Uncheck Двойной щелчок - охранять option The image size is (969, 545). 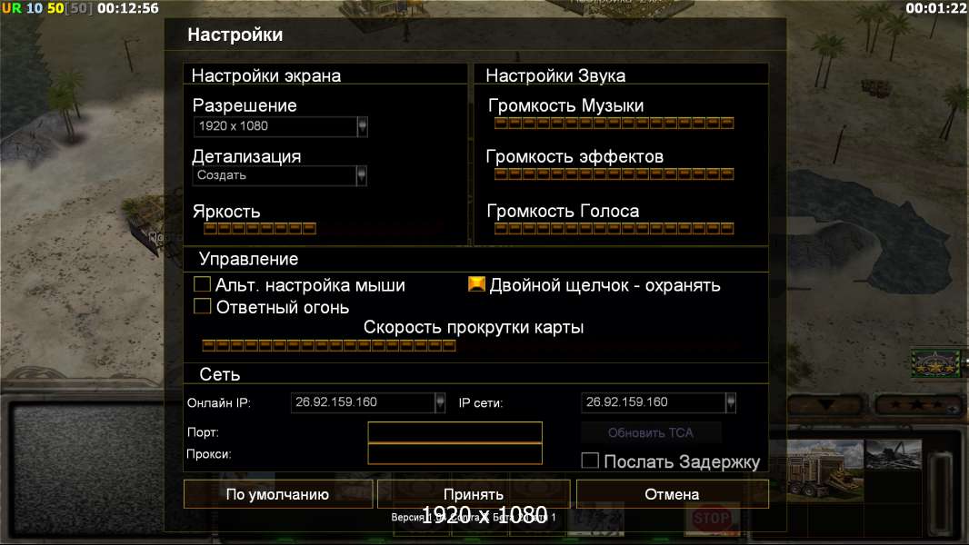click(x=476, y=284)
